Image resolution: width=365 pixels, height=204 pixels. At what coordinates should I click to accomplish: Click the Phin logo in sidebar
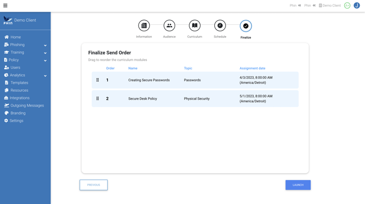[x=7, y=20]
